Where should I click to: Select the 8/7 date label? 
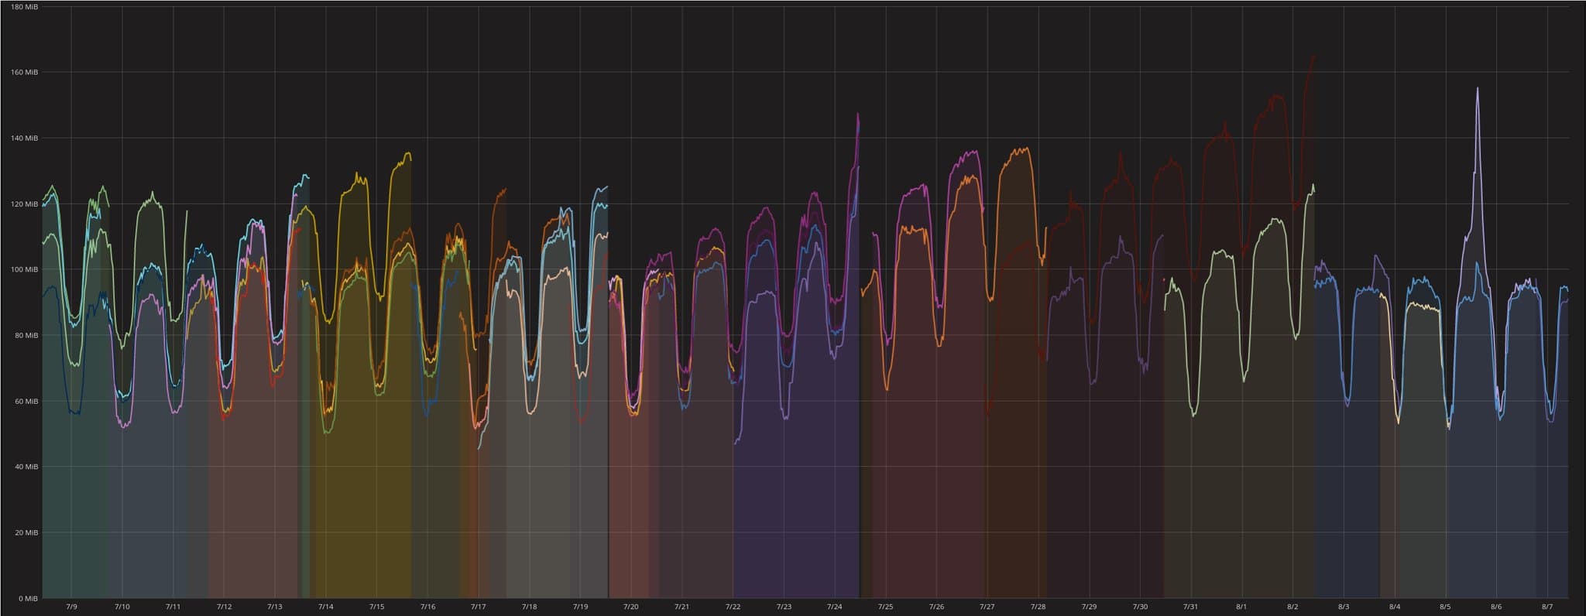pyautogui.click(x=1547, y=607)
